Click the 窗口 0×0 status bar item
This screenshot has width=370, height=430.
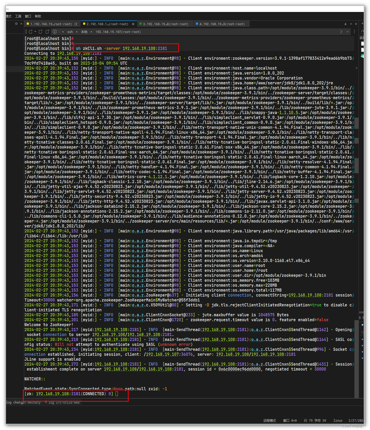coord(290,420)
